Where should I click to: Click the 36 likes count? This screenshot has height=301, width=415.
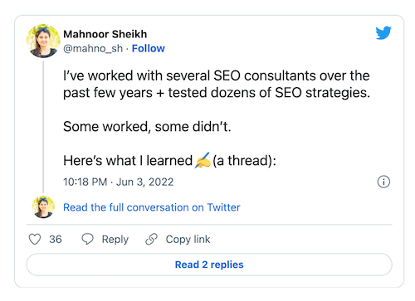pyautogui.click(x=56, y=240)
